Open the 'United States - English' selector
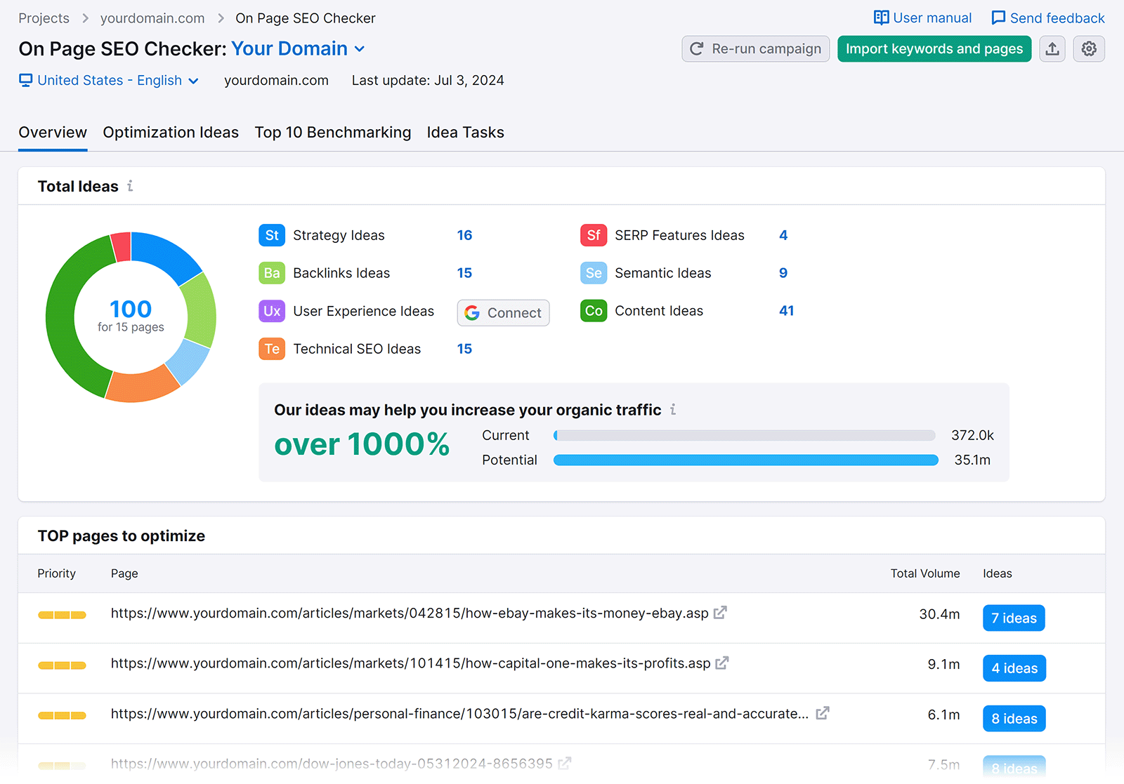The height and width of the screenshot is (784, 1124). (x=109, y=80)
